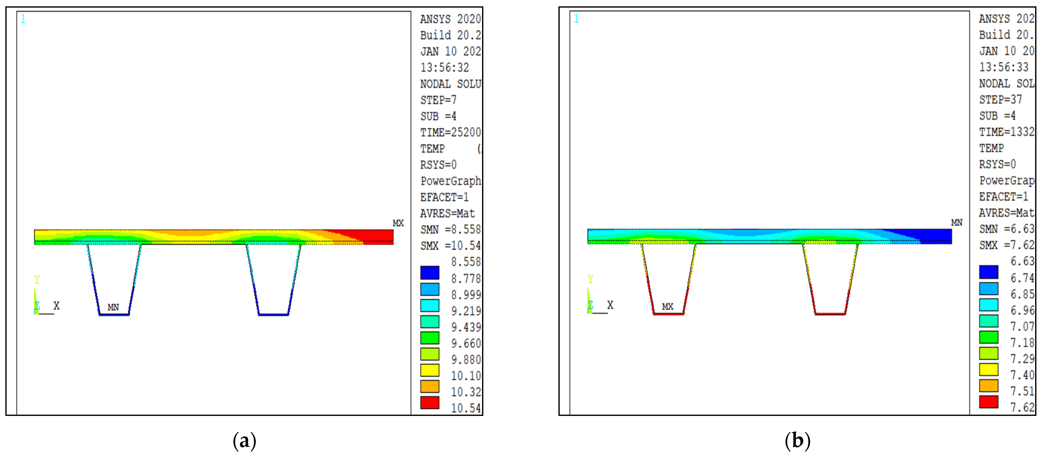Click the yellow legend swatch in plot (b)
This screenshot has width=1043, height=458.
(x=988, y=369)
